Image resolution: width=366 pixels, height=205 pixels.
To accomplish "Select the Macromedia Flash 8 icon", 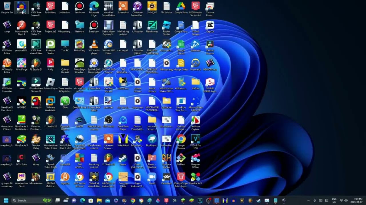I will (21, 28).
